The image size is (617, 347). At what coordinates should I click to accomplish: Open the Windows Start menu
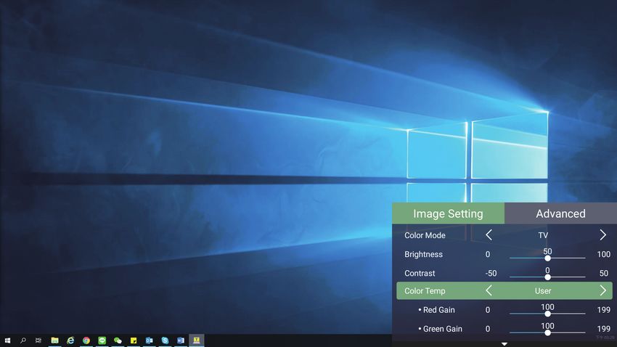(7, 340)
